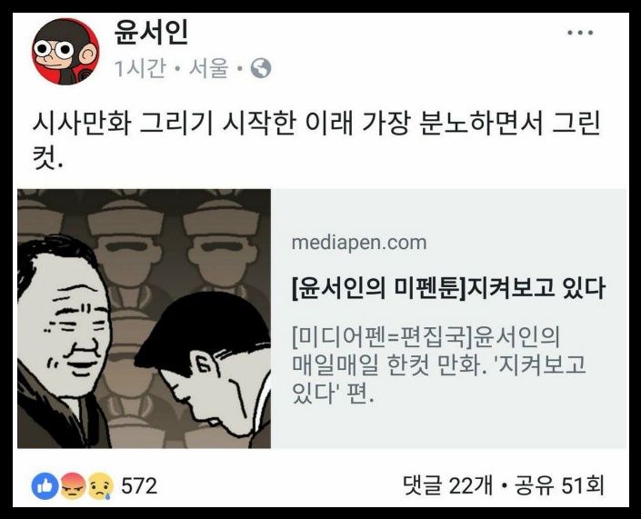Click the angry face reaction icon

tap(73, 486)
